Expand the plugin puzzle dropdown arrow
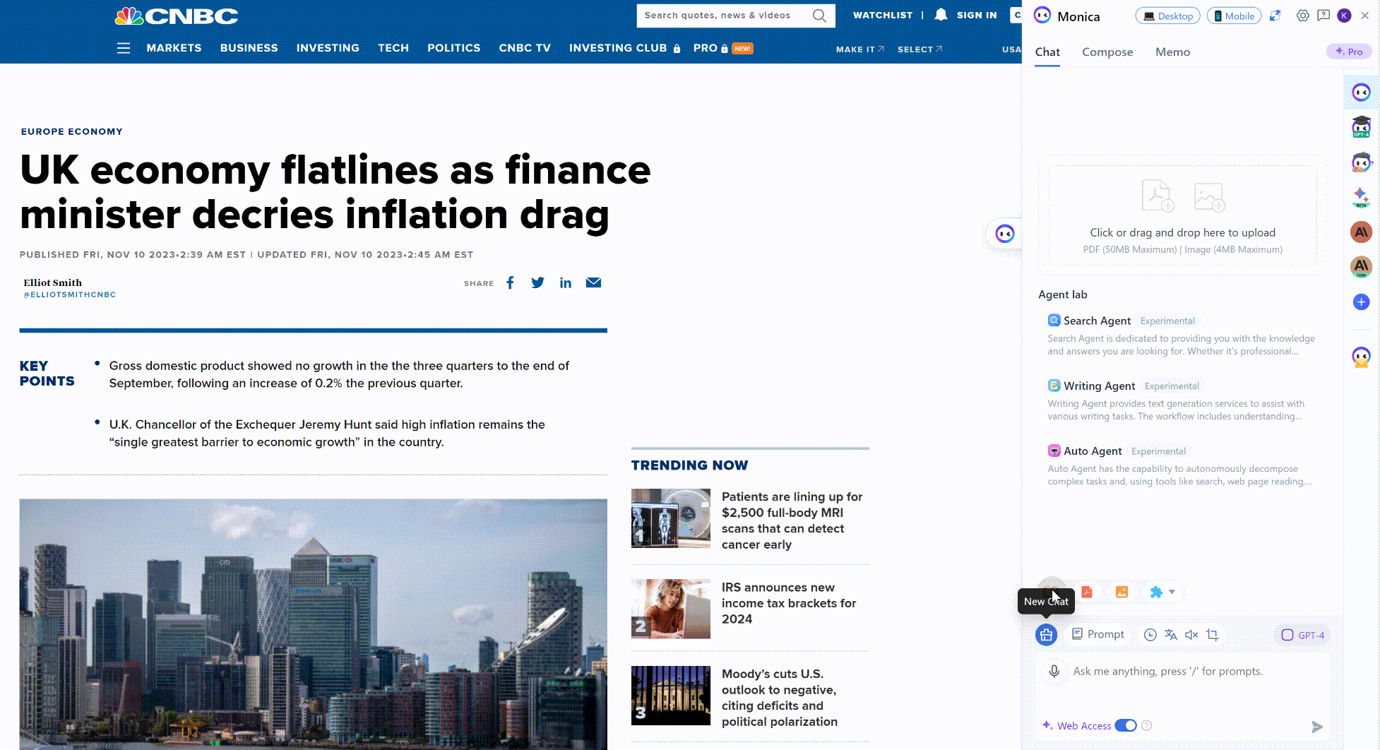Image resolution: width=1380 pixels, height=750 pixels. (x=1172, y=592)
